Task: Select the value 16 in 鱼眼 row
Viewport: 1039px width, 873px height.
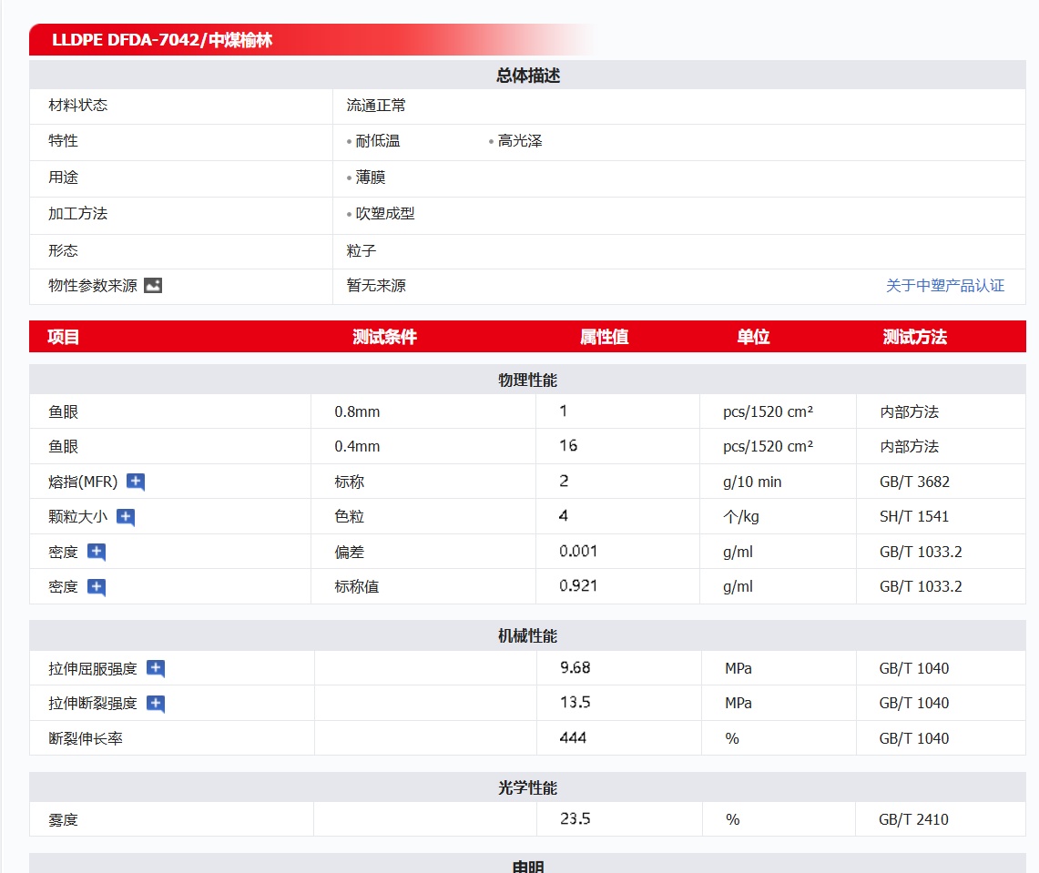Action: [x=568, y=446]
